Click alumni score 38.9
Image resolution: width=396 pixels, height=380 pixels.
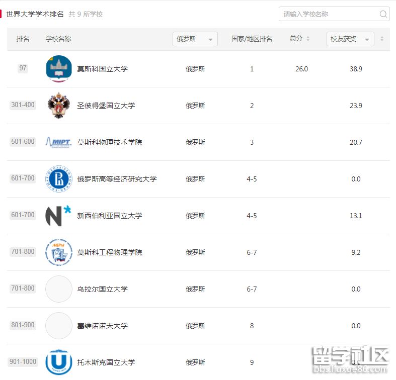356,69
